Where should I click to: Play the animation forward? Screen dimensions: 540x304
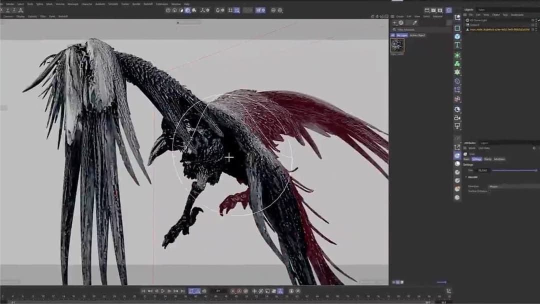(163, 291)
